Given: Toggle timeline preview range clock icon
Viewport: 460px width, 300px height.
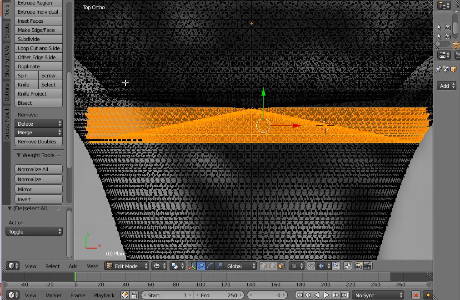Looking at the screenshot, I should click(125, 295).
